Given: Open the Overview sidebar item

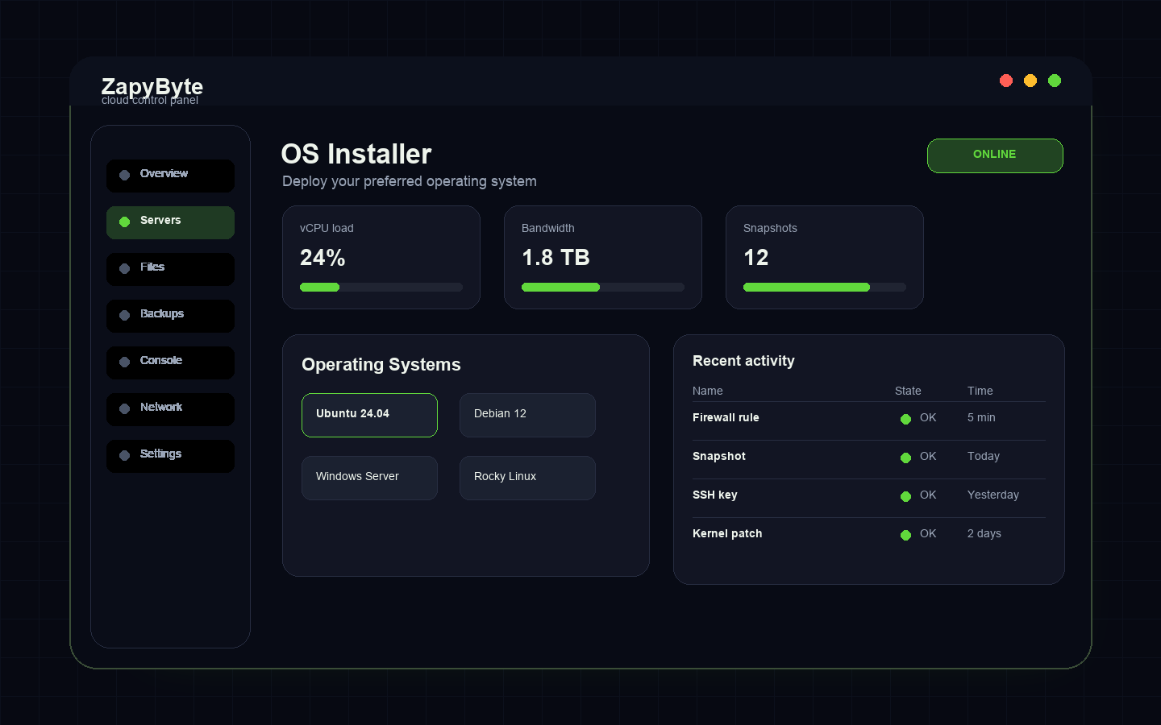Looking at the screenshot, I should (x=170, y=176).
